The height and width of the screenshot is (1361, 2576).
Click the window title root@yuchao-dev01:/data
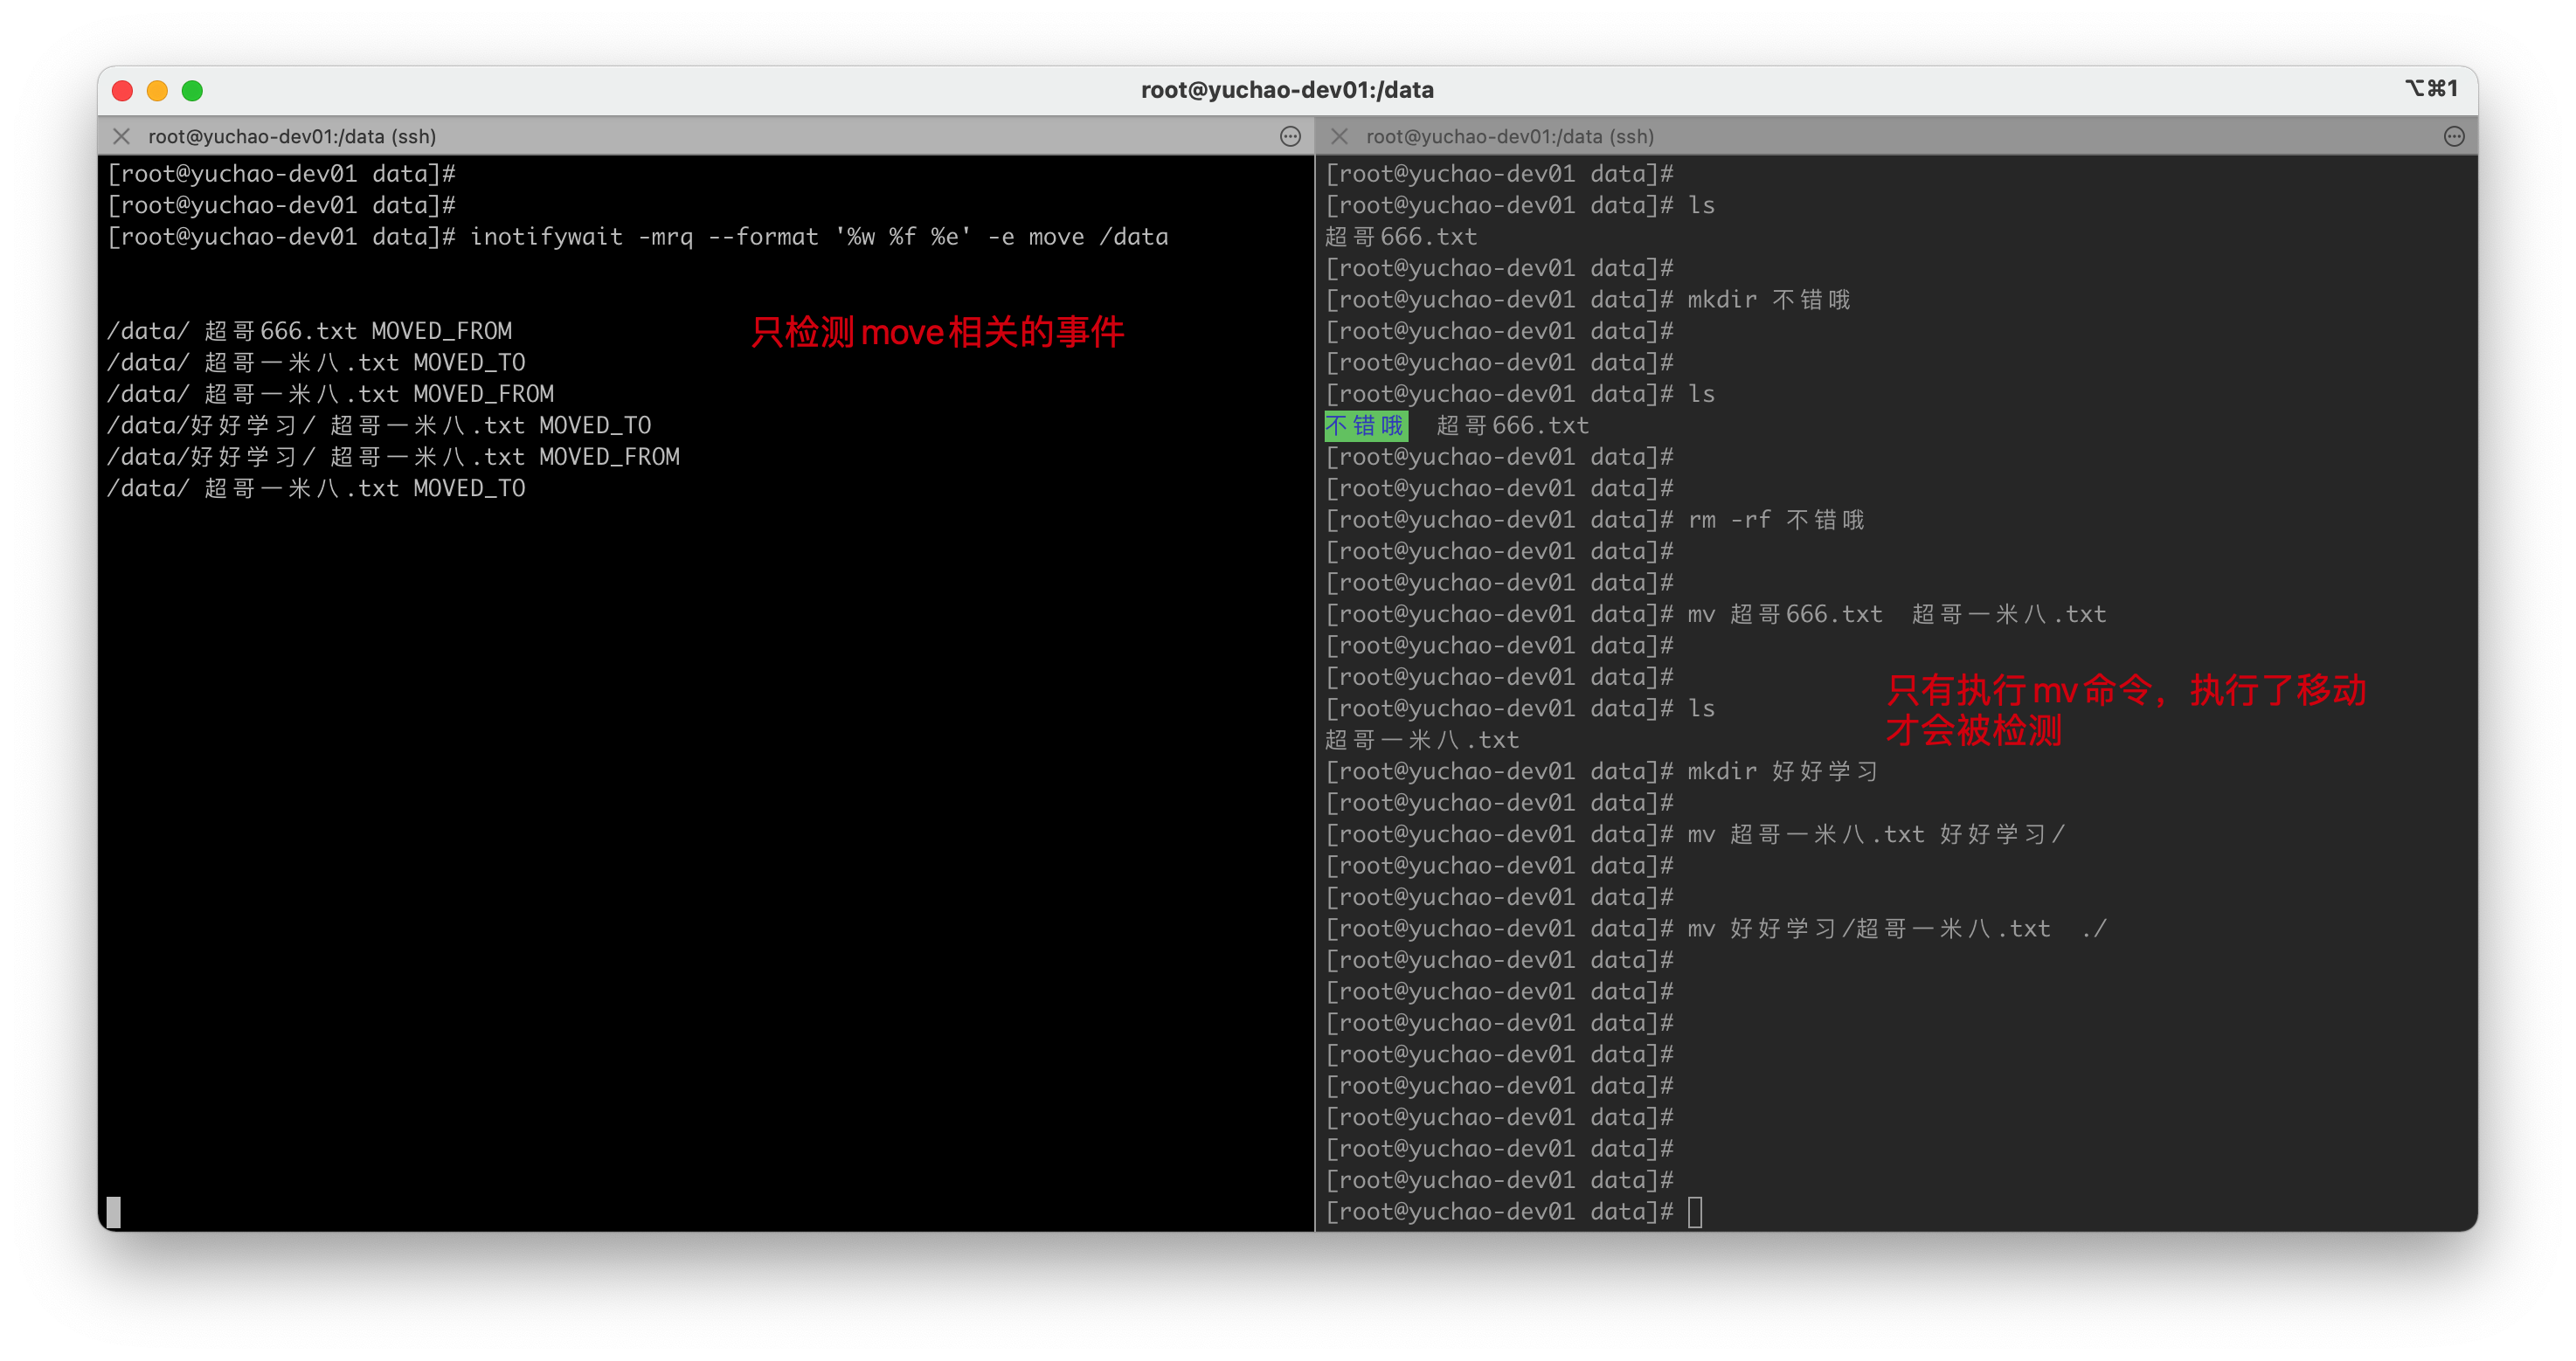(1287, 90)
